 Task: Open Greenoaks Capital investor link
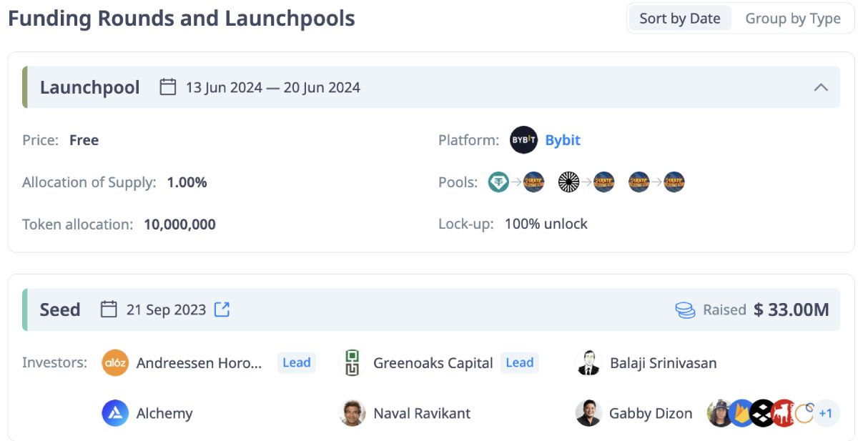pos(433,363)
